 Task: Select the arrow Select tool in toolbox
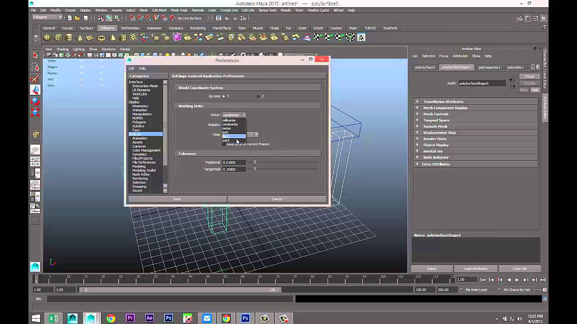(35, 55)
